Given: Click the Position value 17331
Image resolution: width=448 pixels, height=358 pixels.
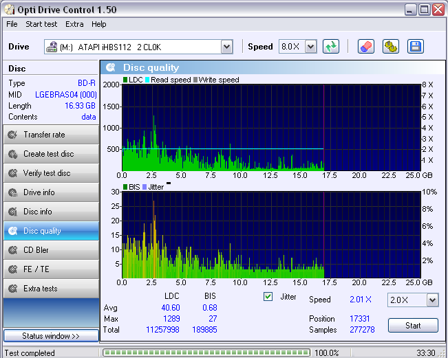Looking at the screenshot, I should pos(360,319).
